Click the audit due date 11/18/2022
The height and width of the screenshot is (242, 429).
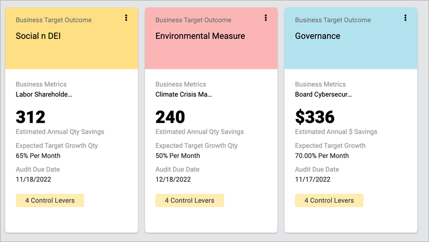pos(33,179)
